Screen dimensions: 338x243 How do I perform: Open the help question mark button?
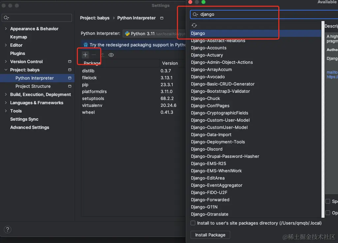(x=8, y=230)
